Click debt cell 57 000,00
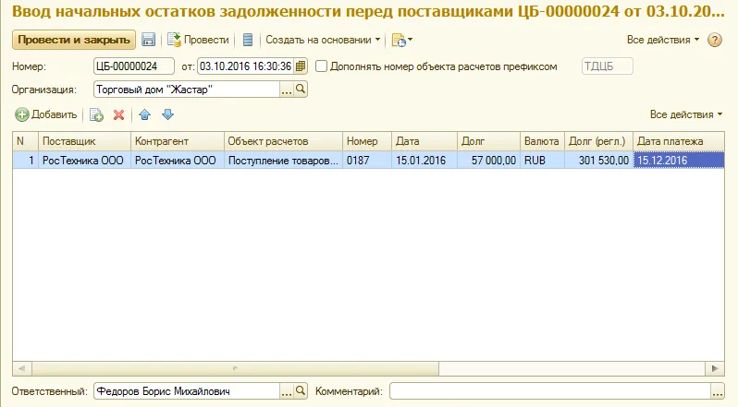Viewport: 738px width, 407px height. (488, 160)
